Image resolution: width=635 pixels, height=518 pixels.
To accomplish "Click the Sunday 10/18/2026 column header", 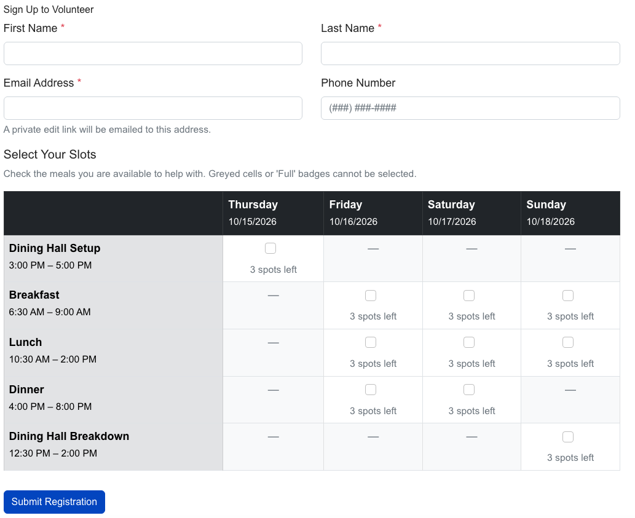I will 570,213.
